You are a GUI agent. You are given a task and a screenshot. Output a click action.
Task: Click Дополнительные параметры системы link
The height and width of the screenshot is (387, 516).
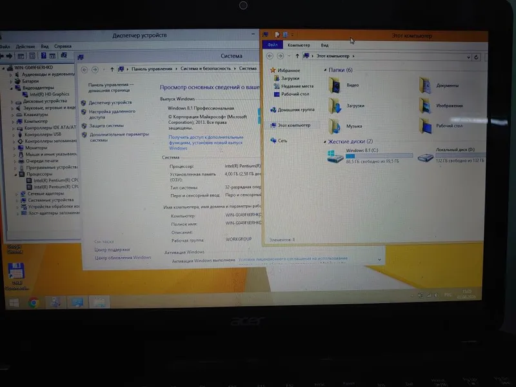coord(119,137)
